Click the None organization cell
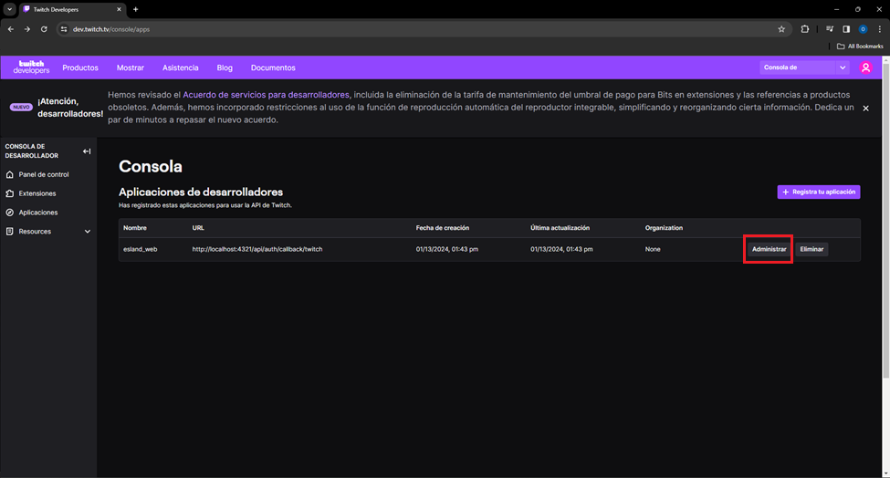Viewport: 890px width, 478px height. (x=652, y=249)
